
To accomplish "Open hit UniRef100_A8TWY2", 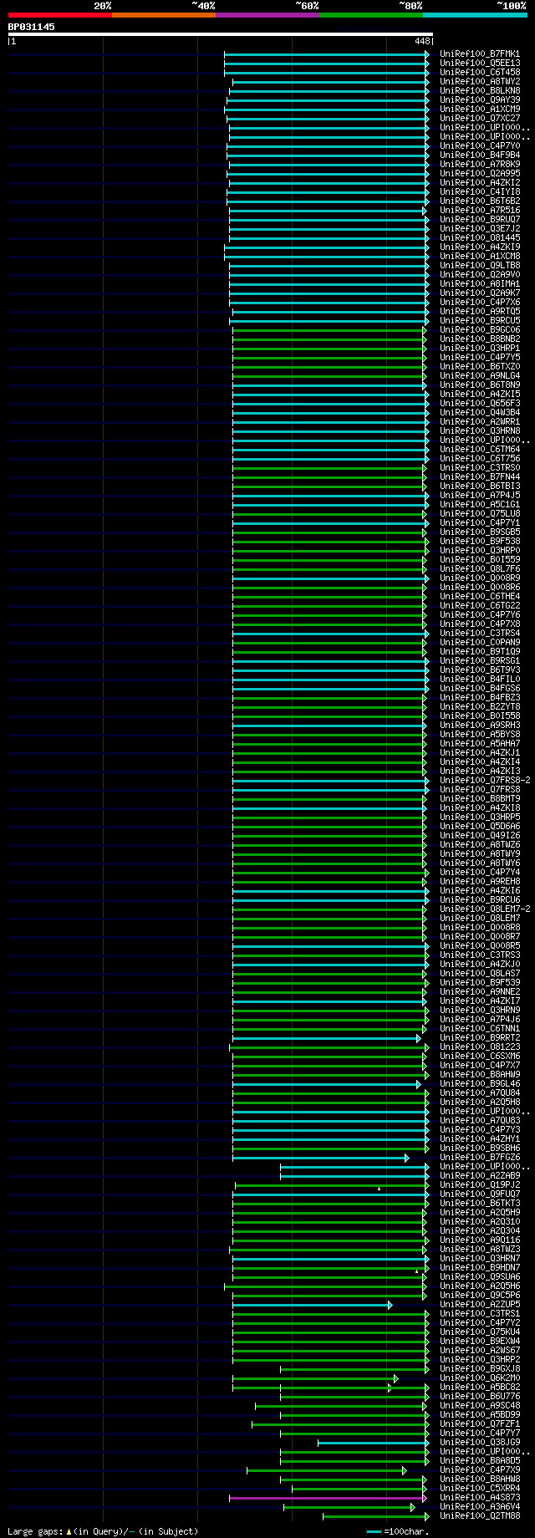I will [480, 81].
